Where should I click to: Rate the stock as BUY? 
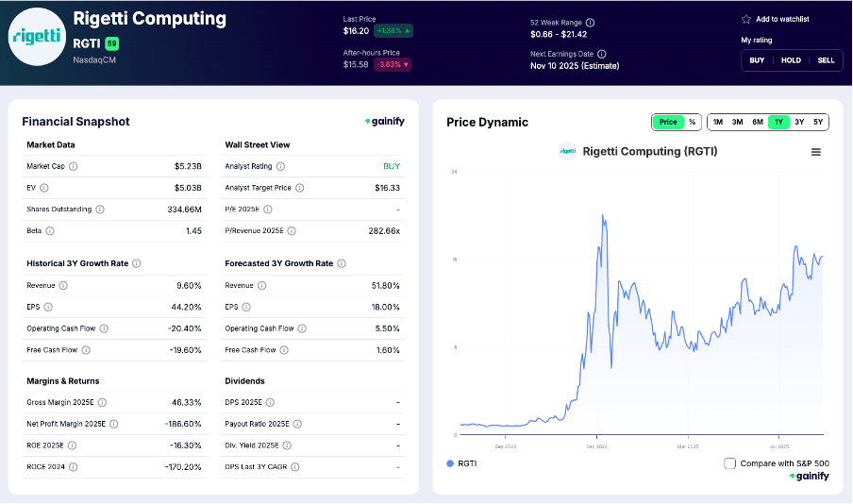tap(757, 60)
